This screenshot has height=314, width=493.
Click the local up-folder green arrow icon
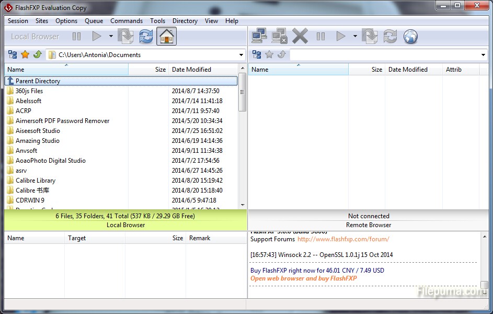click(37, 54)
